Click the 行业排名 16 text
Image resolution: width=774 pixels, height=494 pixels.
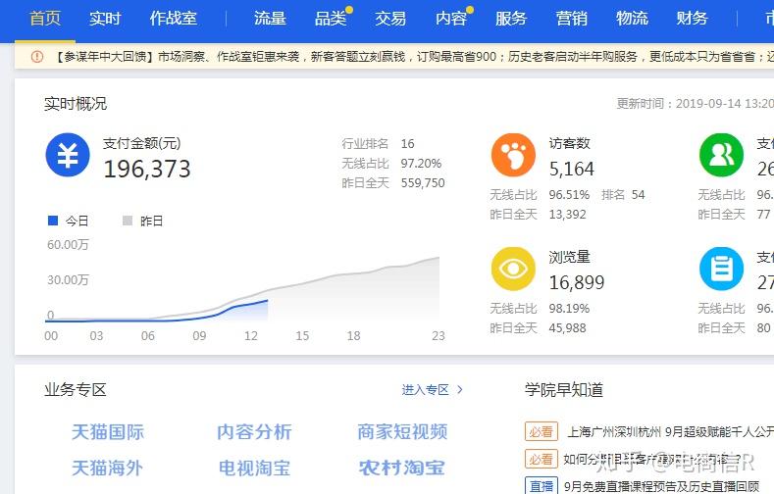point(378,143)
